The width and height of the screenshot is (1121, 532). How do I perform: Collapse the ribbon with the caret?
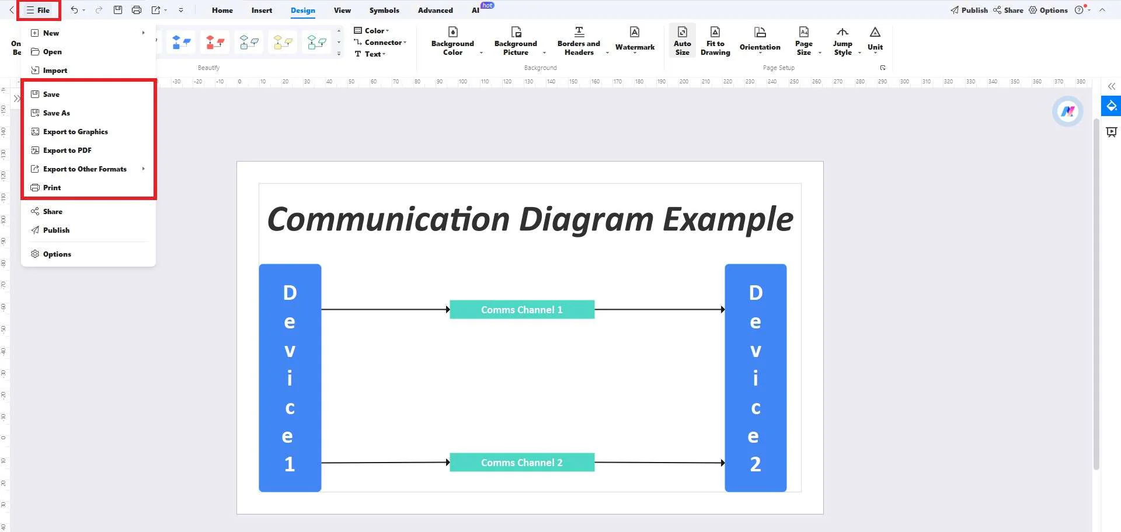[1102, 10]
